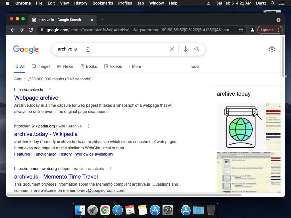Go to the Google logo homepage
This screenshot has width=291, height=218.
pyautogui.click(x=26, y=49)
